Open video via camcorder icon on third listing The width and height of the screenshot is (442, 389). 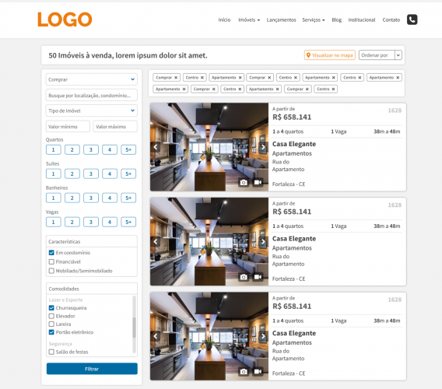pyautogui.click(x=258, y=372)
